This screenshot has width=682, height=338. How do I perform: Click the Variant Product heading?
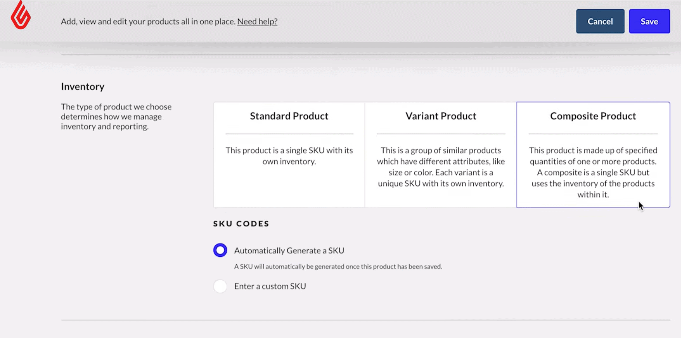[x=440, y=116]
